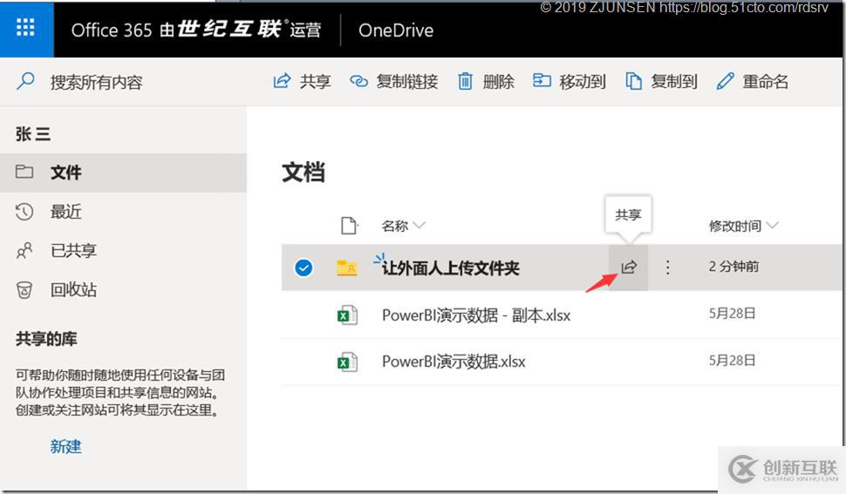Click Excel icon for PowerBI演示数据.xlsx
846x494 pixels.
coord(347,362)
